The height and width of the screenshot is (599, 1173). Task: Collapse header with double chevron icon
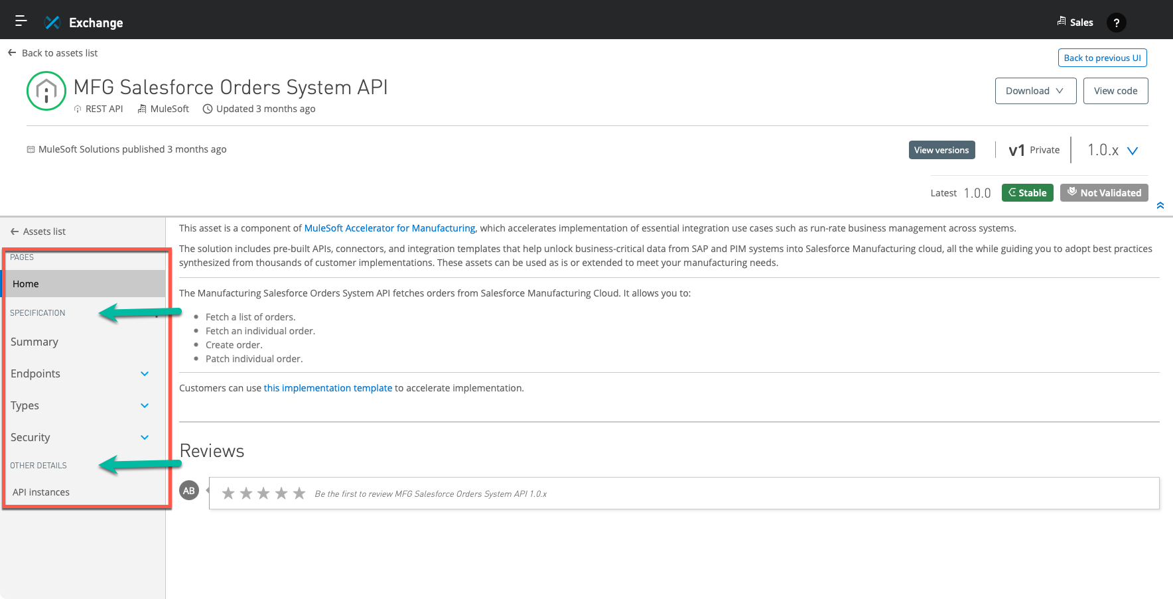(x=1160, y=206)
